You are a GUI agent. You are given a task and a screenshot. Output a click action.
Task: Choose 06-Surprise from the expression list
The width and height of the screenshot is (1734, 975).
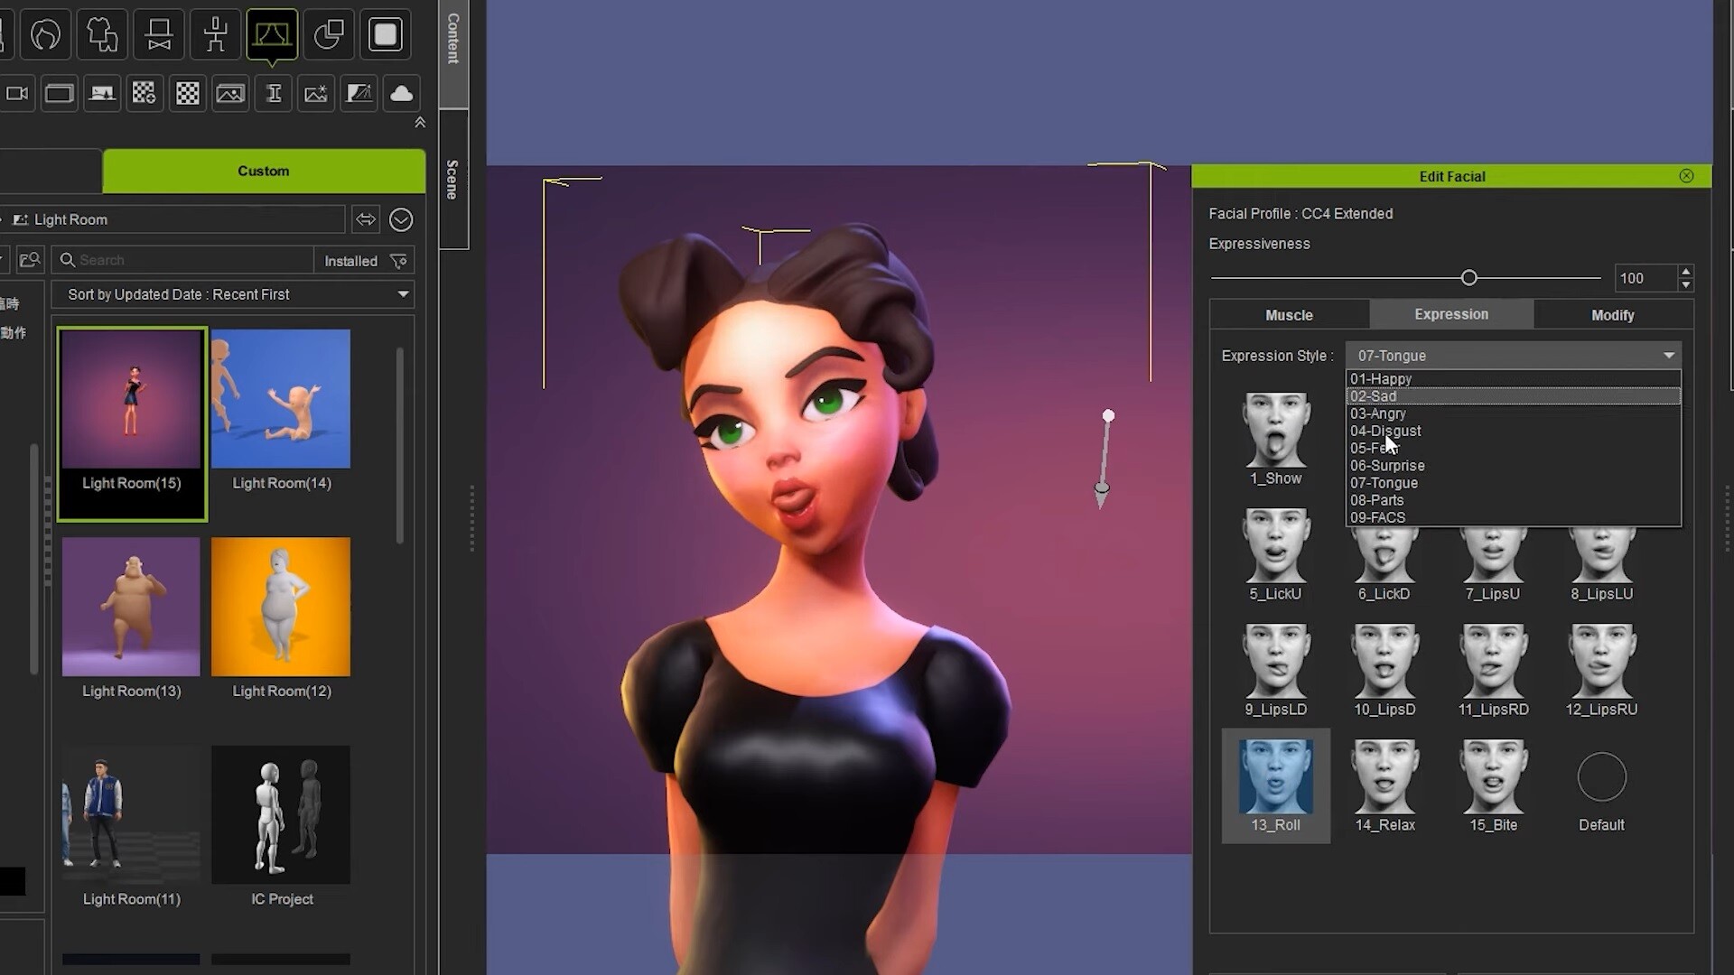point(1387,465)
